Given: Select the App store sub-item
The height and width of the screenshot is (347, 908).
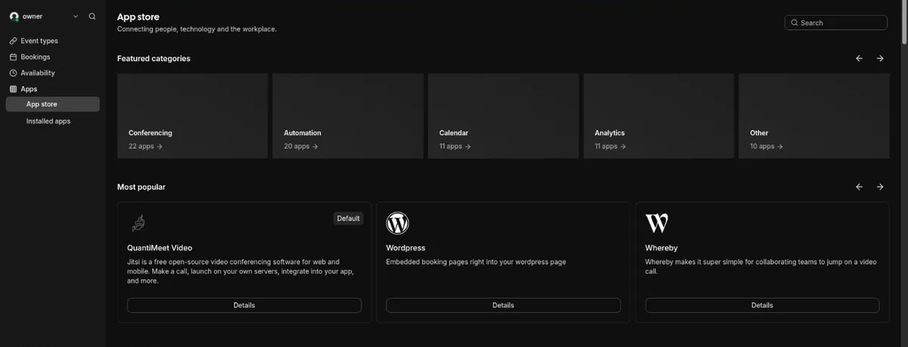Looking at the screenshot, I should tap(52, 104).
